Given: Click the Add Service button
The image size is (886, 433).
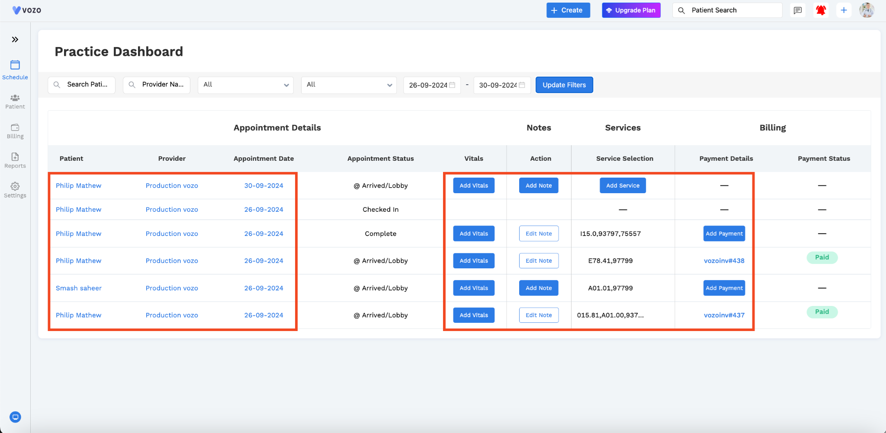Looking at the screenshot, I should click(623, 185).
